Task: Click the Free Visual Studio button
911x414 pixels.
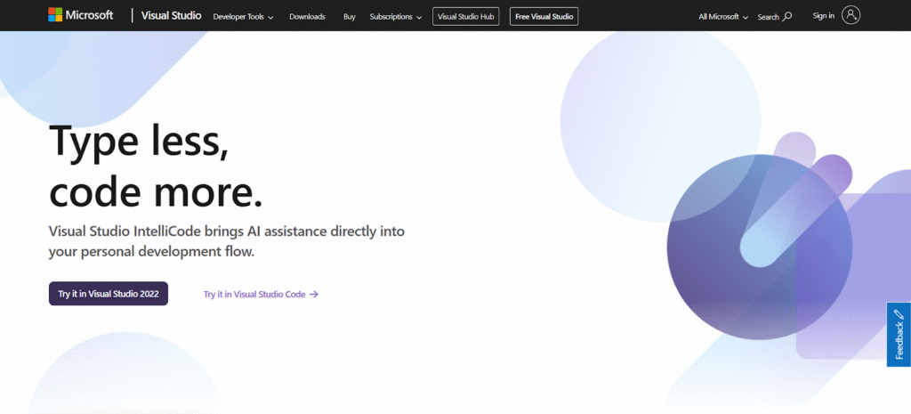Action: tap(544, 16)
